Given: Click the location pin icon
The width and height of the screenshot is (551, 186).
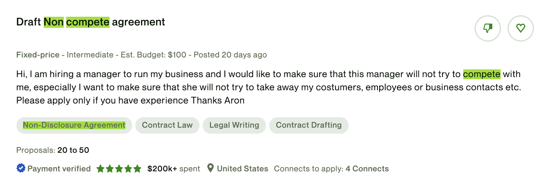Looking at the screenshot, I should pyautogui.click(x=210, y=168).
